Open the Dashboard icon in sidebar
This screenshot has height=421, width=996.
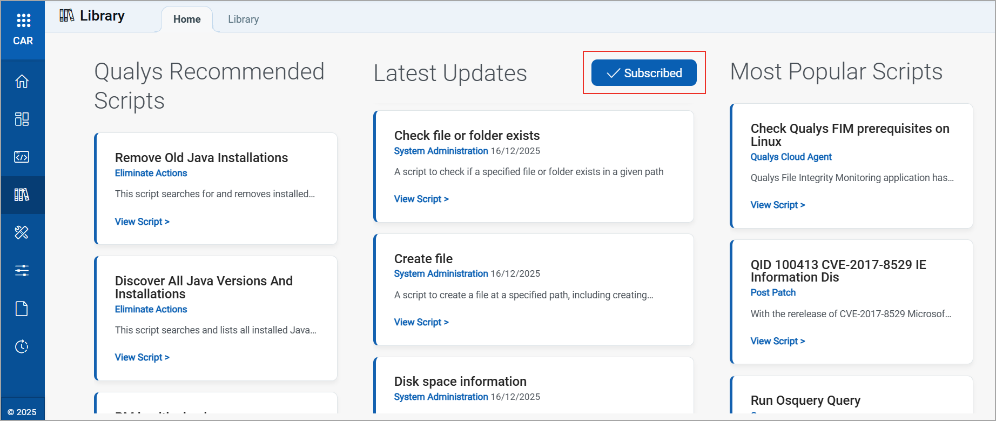click(22, 119)
